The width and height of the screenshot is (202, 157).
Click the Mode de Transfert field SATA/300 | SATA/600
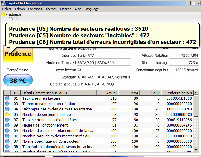point(104,63)
